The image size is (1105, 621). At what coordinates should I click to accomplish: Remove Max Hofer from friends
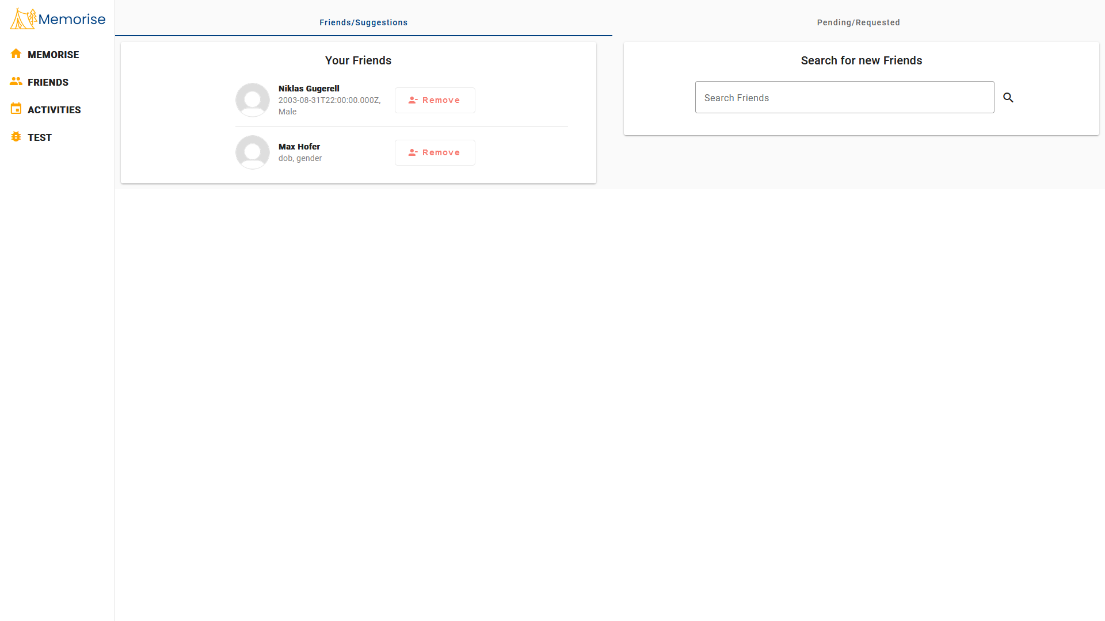pyautogui.click(x=435, y=152)
